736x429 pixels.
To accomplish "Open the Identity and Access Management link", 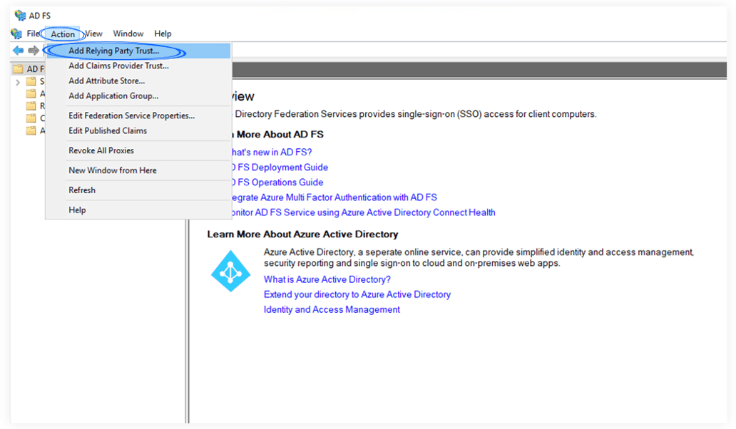I will tap(331, 309).
